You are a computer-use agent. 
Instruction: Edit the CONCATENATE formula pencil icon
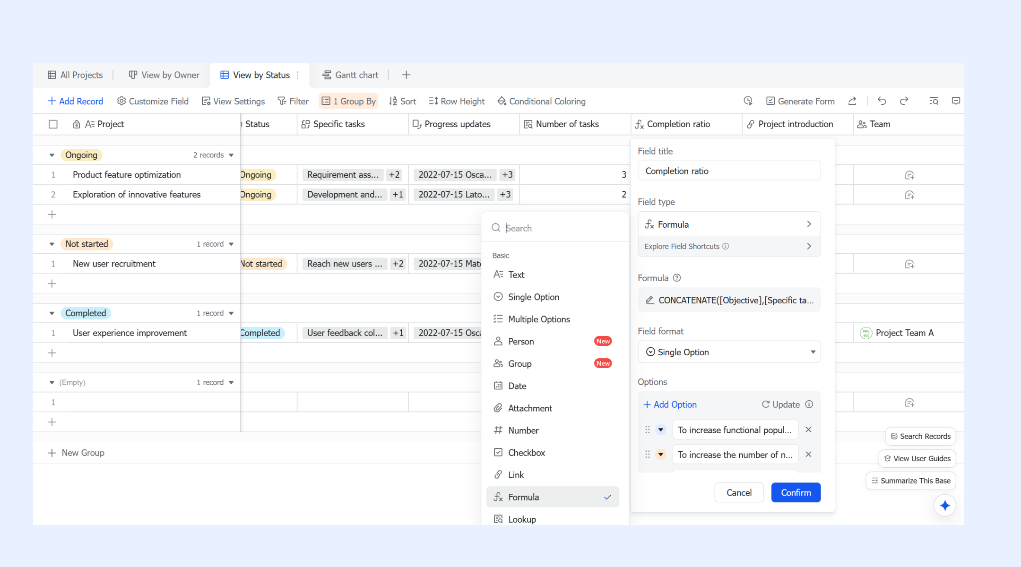pos(650,300)
